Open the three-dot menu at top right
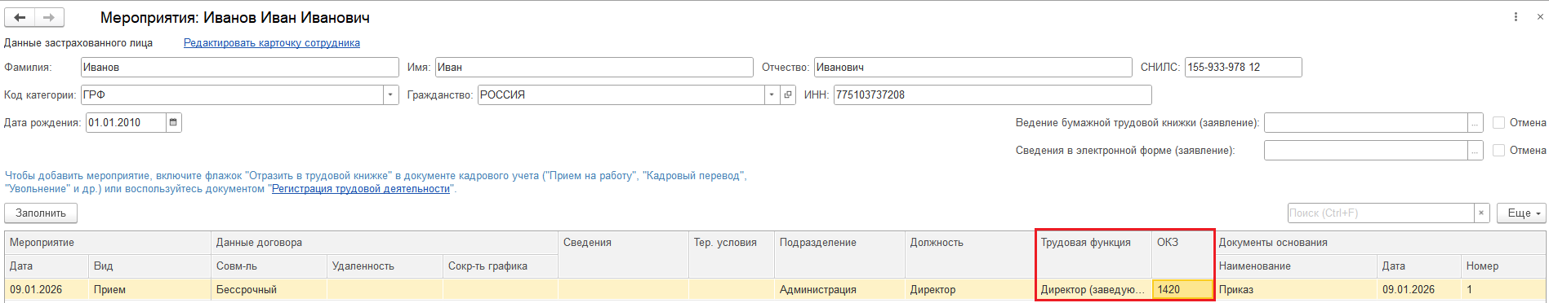The image size is (1549, 303). click(x=1516, y=17)
